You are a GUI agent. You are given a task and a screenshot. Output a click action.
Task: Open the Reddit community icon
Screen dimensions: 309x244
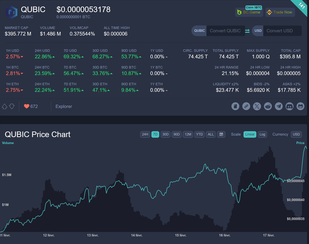(268, 106)
